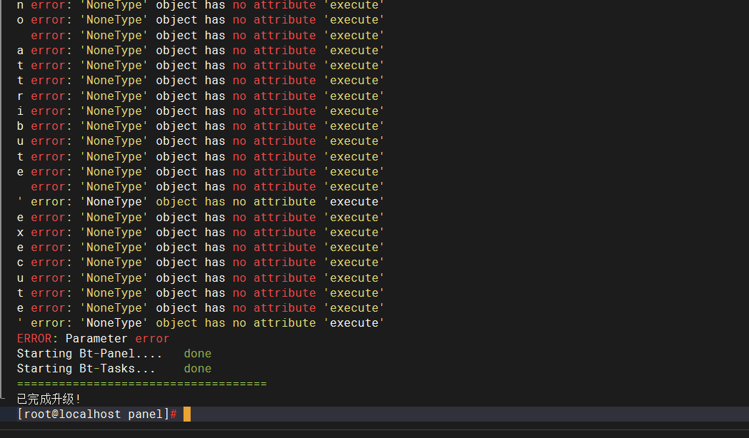Screen dimensions: 749x438
Task: Click the error line prefixed with r
Action: coord(200,96)
